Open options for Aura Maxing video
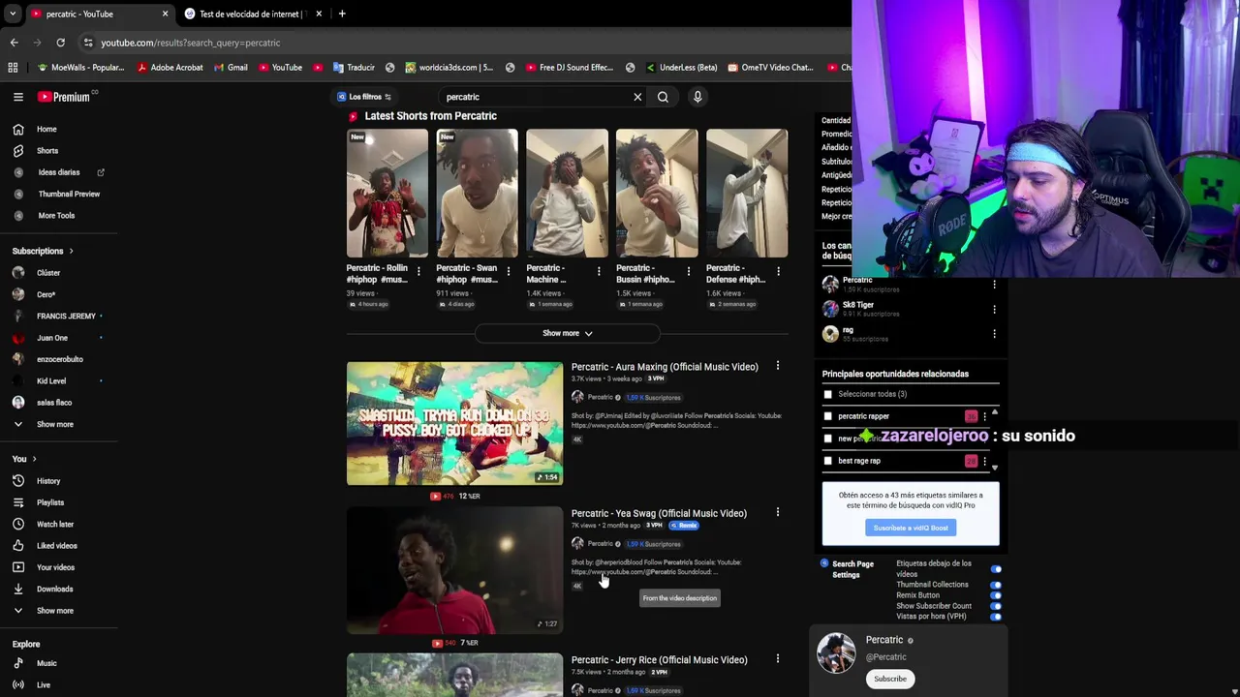Image resolution: width=1240 pixels, height=697 pixels. point(777,366)
